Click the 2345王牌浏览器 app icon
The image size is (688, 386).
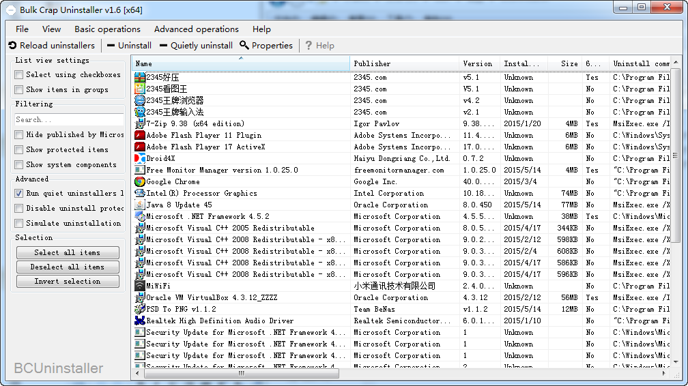pos(139,100)
